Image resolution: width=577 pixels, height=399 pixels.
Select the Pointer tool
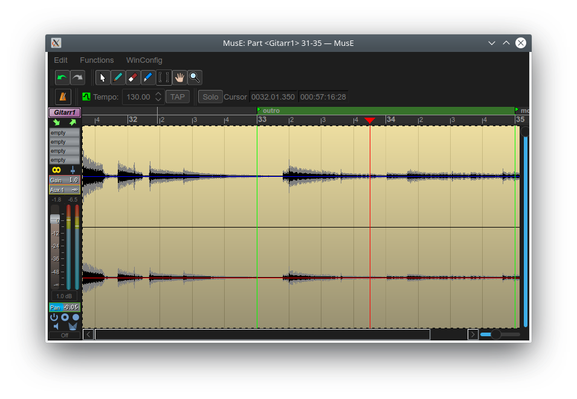click(x=103, y=77)
